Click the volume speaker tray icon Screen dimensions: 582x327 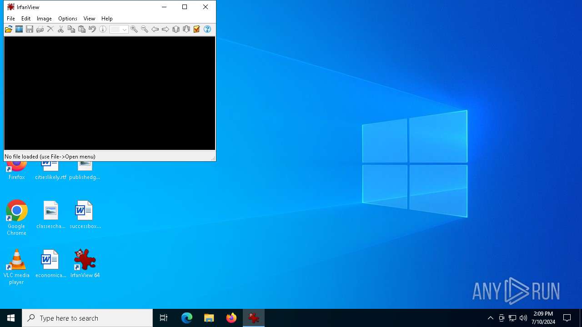click(523, 318)
